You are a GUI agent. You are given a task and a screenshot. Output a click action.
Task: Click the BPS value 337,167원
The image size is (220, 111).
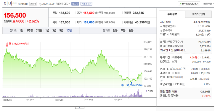[205, 79]
